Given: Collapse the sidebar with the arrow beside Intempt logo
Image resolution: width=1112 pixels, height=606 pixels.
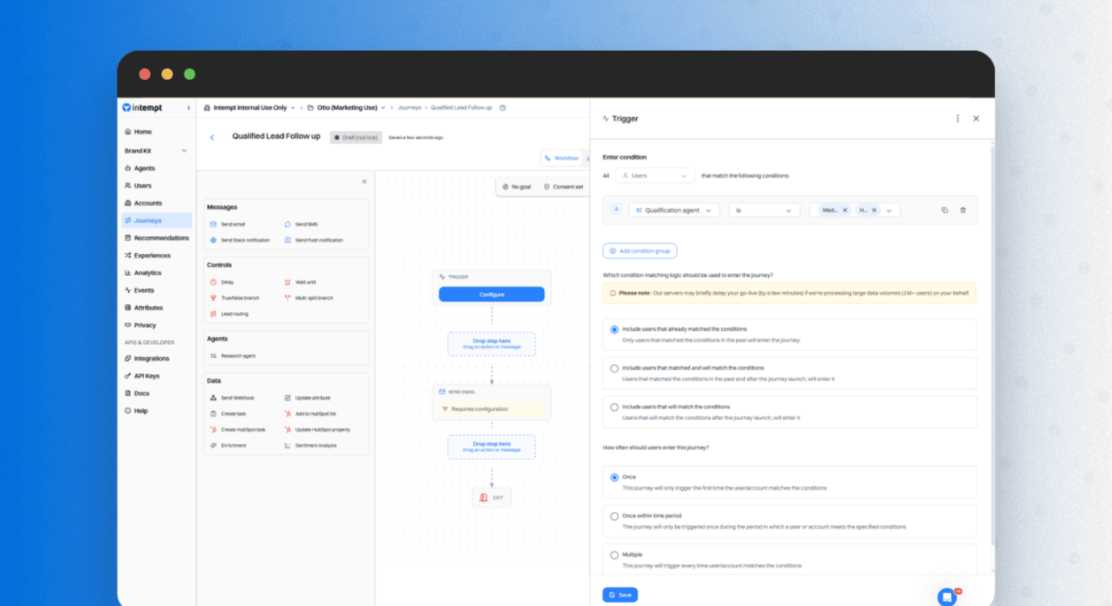Looking at the screenshot, I should tap(188, 108).
